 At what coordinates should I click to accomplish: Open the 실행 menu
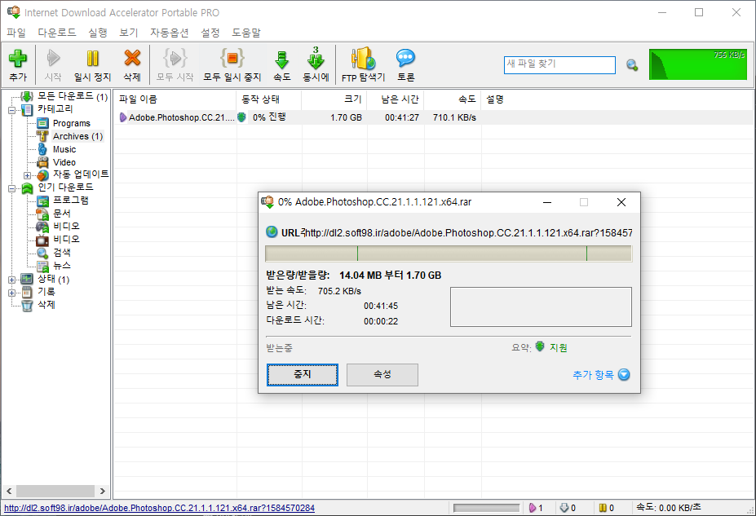click(x=98, y=33)
